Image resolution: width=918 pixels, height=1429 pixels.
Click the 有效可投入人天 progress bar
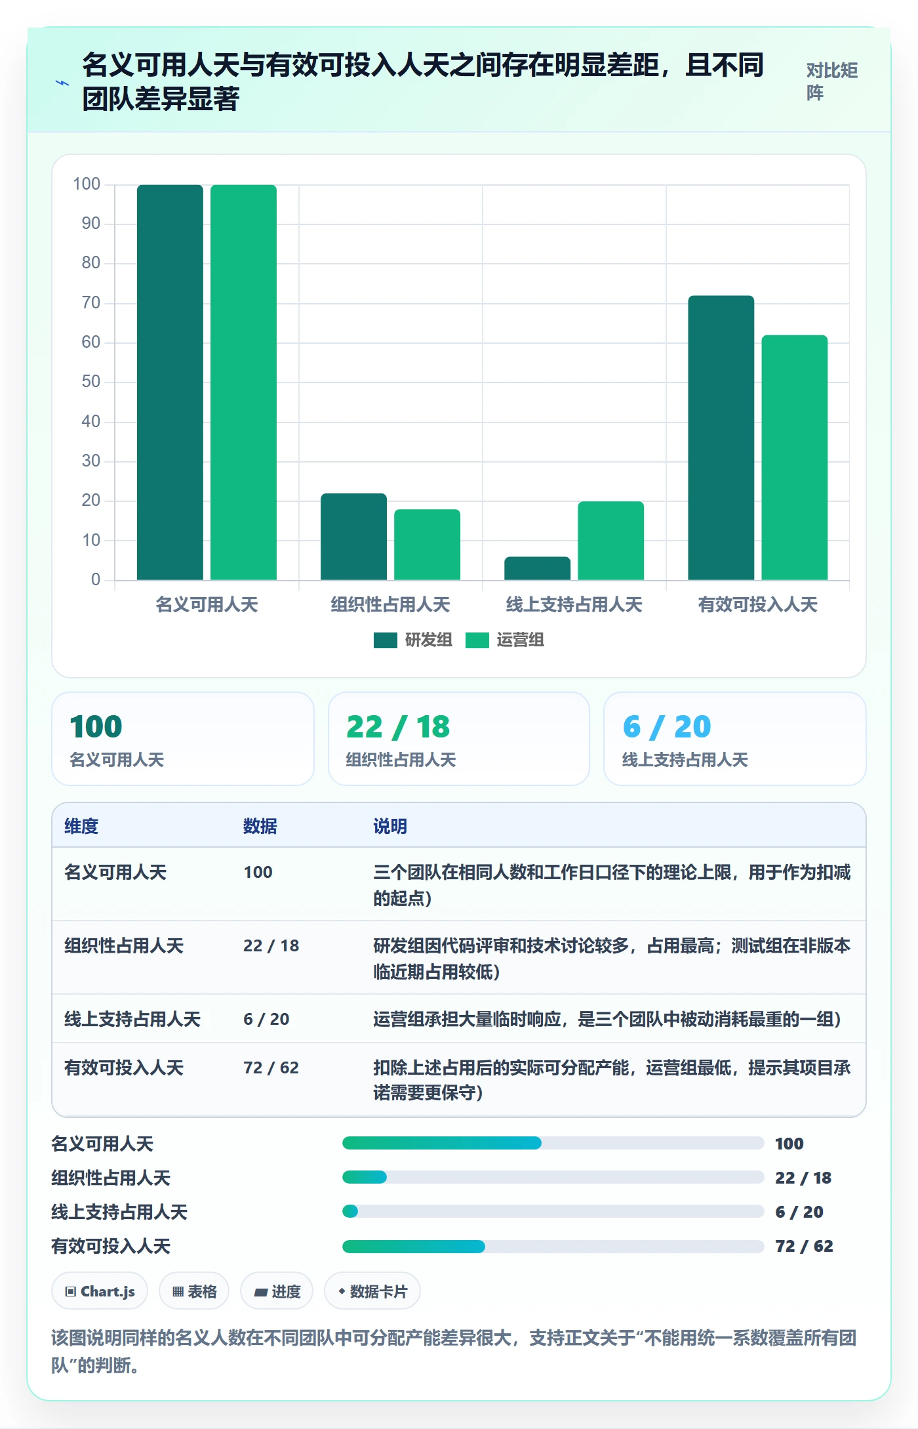tap(553, 1246)
